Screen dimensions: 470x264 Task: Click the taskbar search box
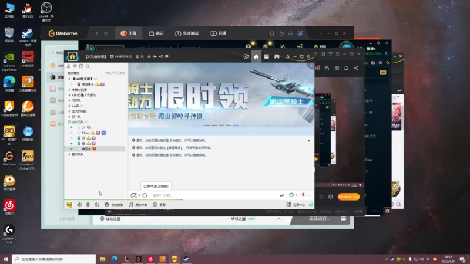[54, 259]
